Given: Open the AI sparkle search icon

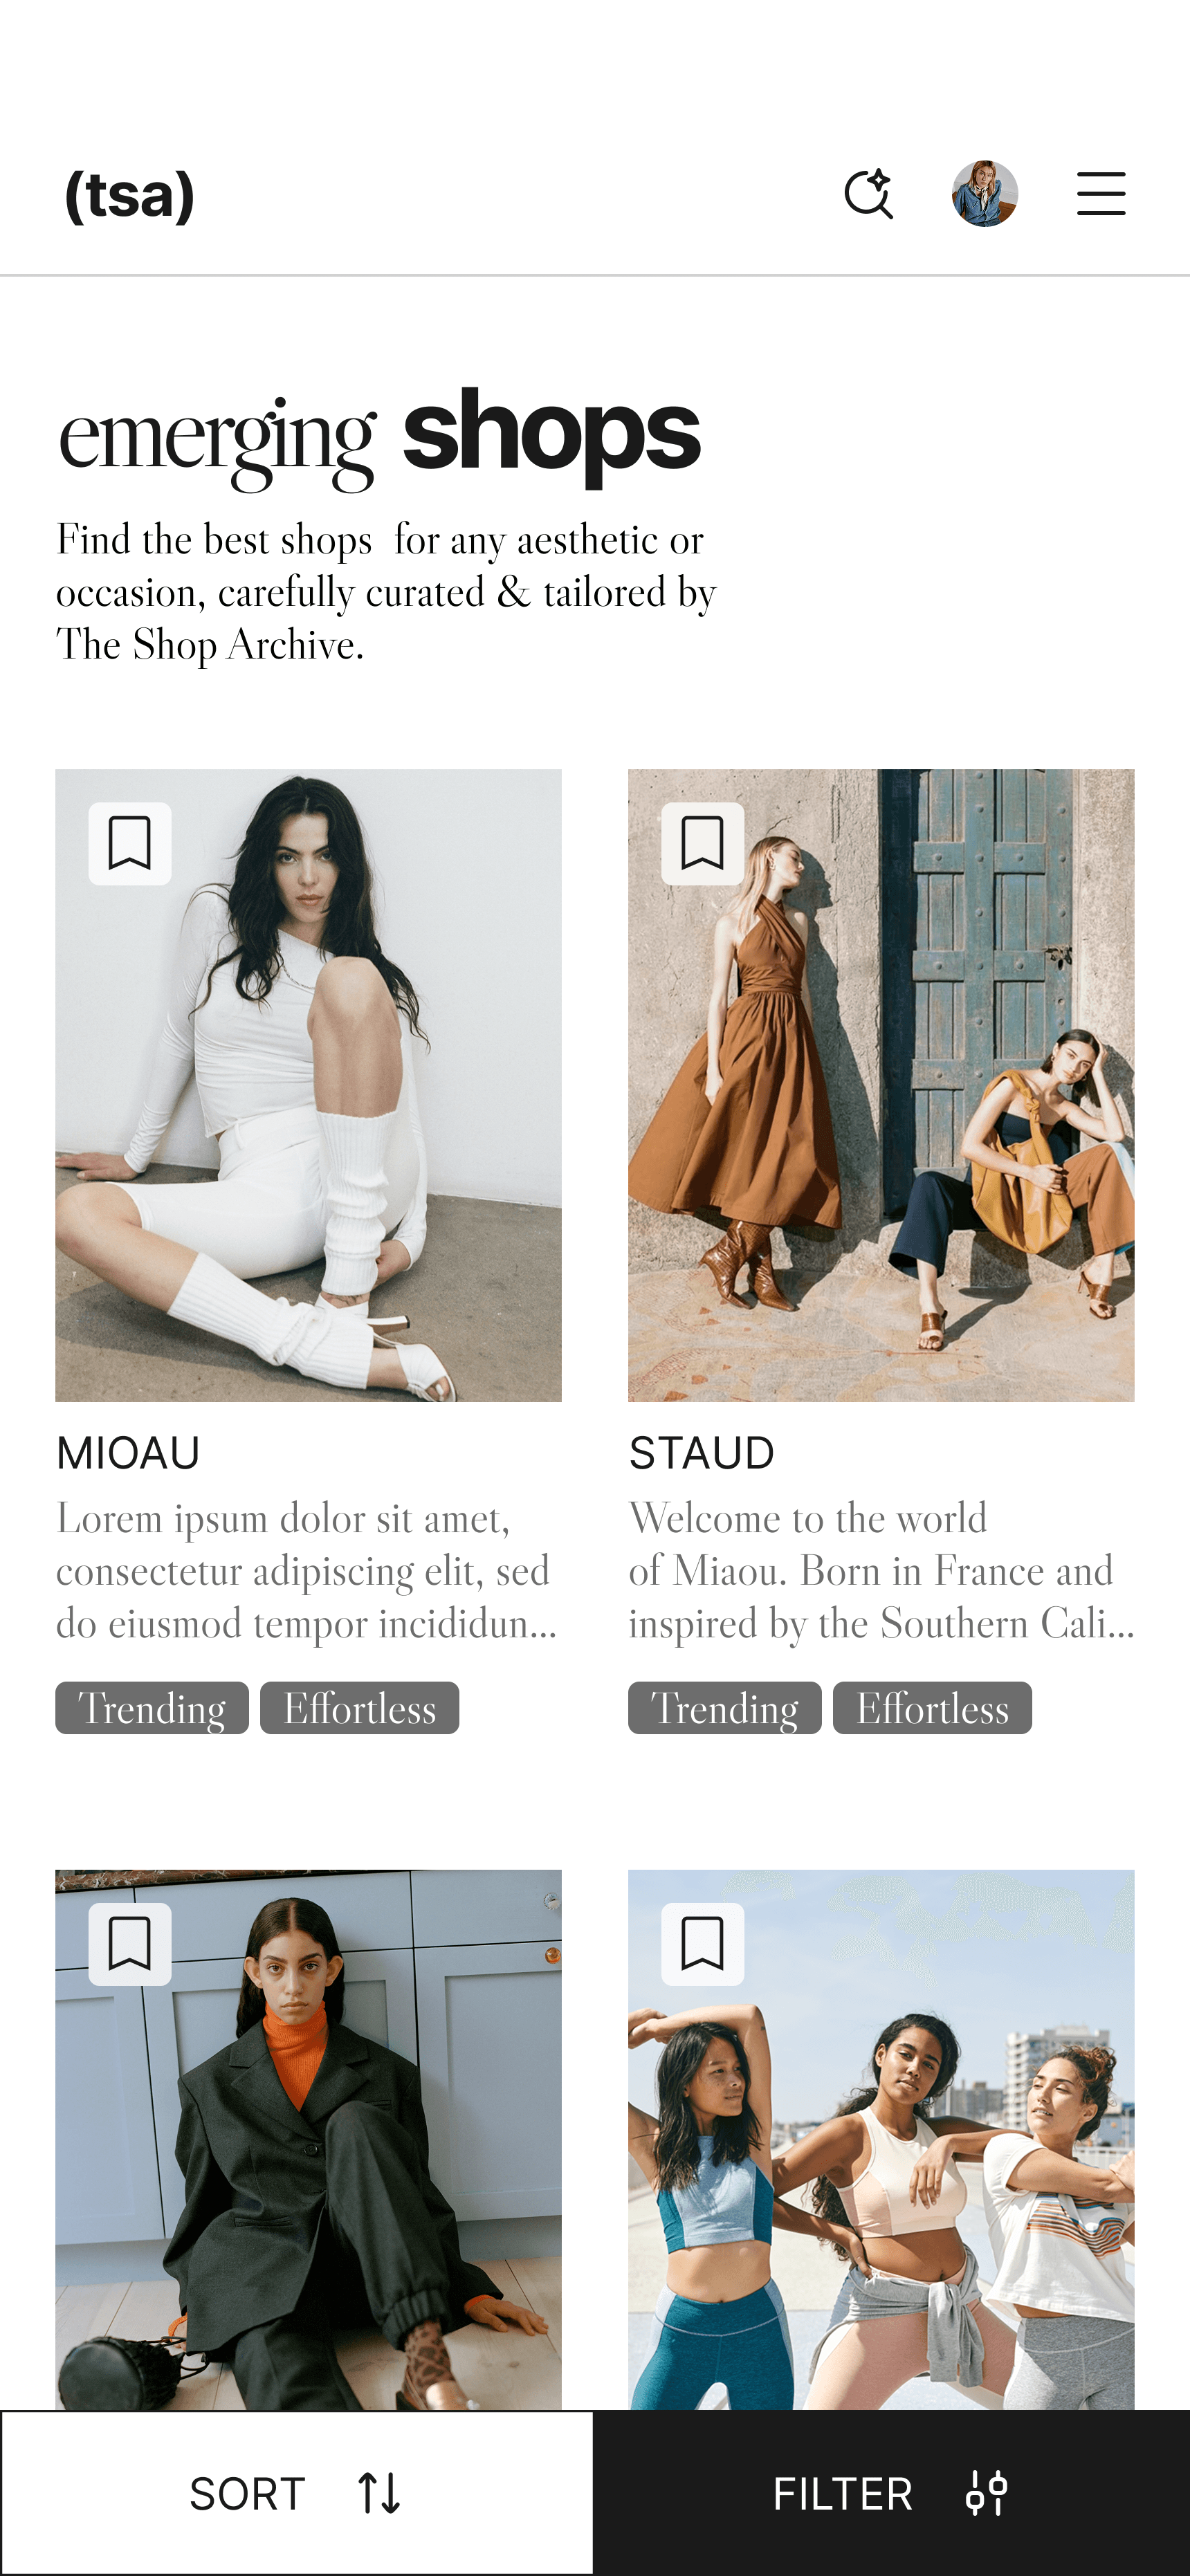Looking at the screenshot, I should point(868,193).
